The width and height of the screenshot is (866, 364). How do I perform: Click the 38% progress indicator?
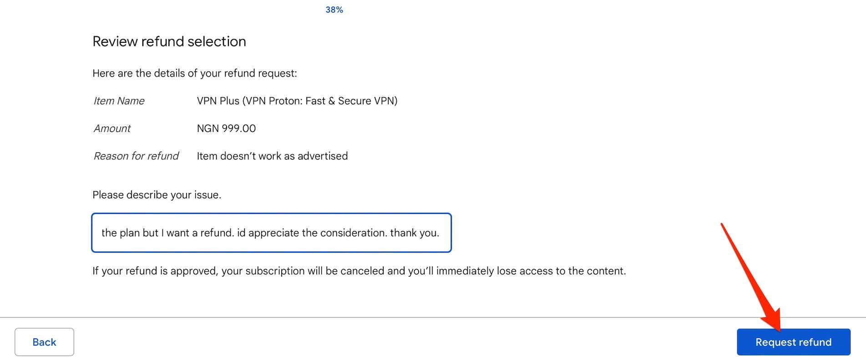click(x=334, y=9)
